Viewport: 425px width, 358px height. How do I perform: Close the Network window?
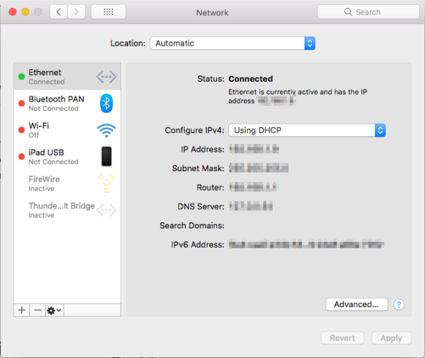[x=12, y=12]
